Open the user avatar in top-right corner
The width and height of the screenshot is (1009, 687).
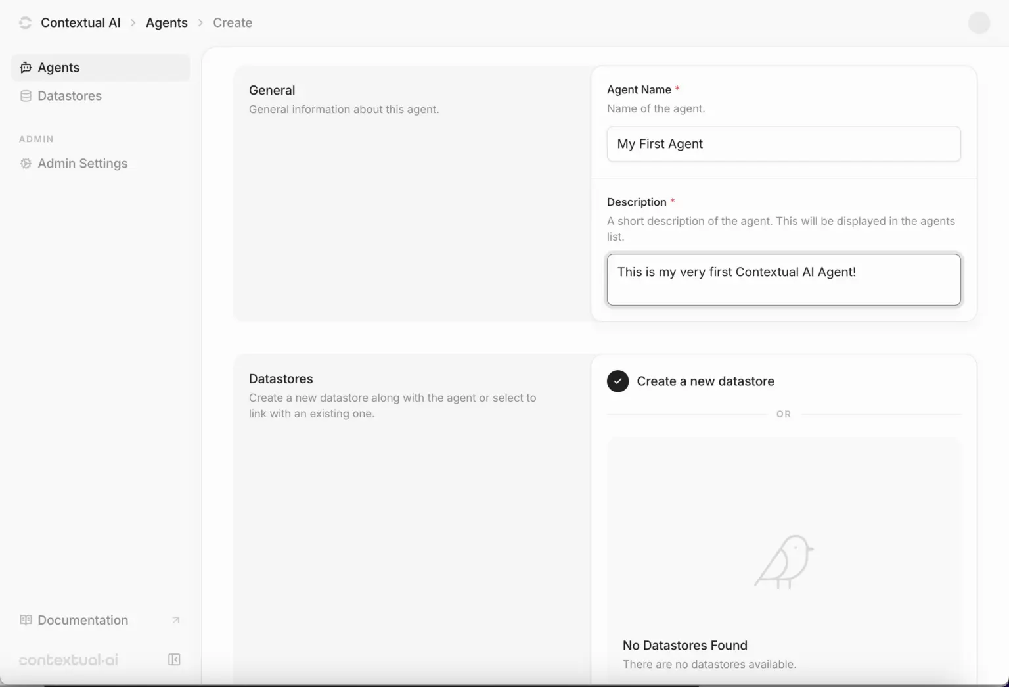(x=979, y=22)
